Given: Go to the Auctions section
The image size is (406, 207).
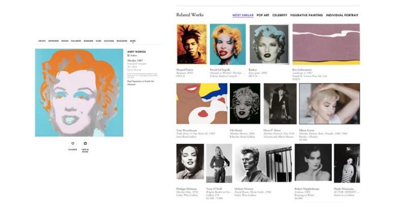Looking at the screenshot, I should (109, 41).
